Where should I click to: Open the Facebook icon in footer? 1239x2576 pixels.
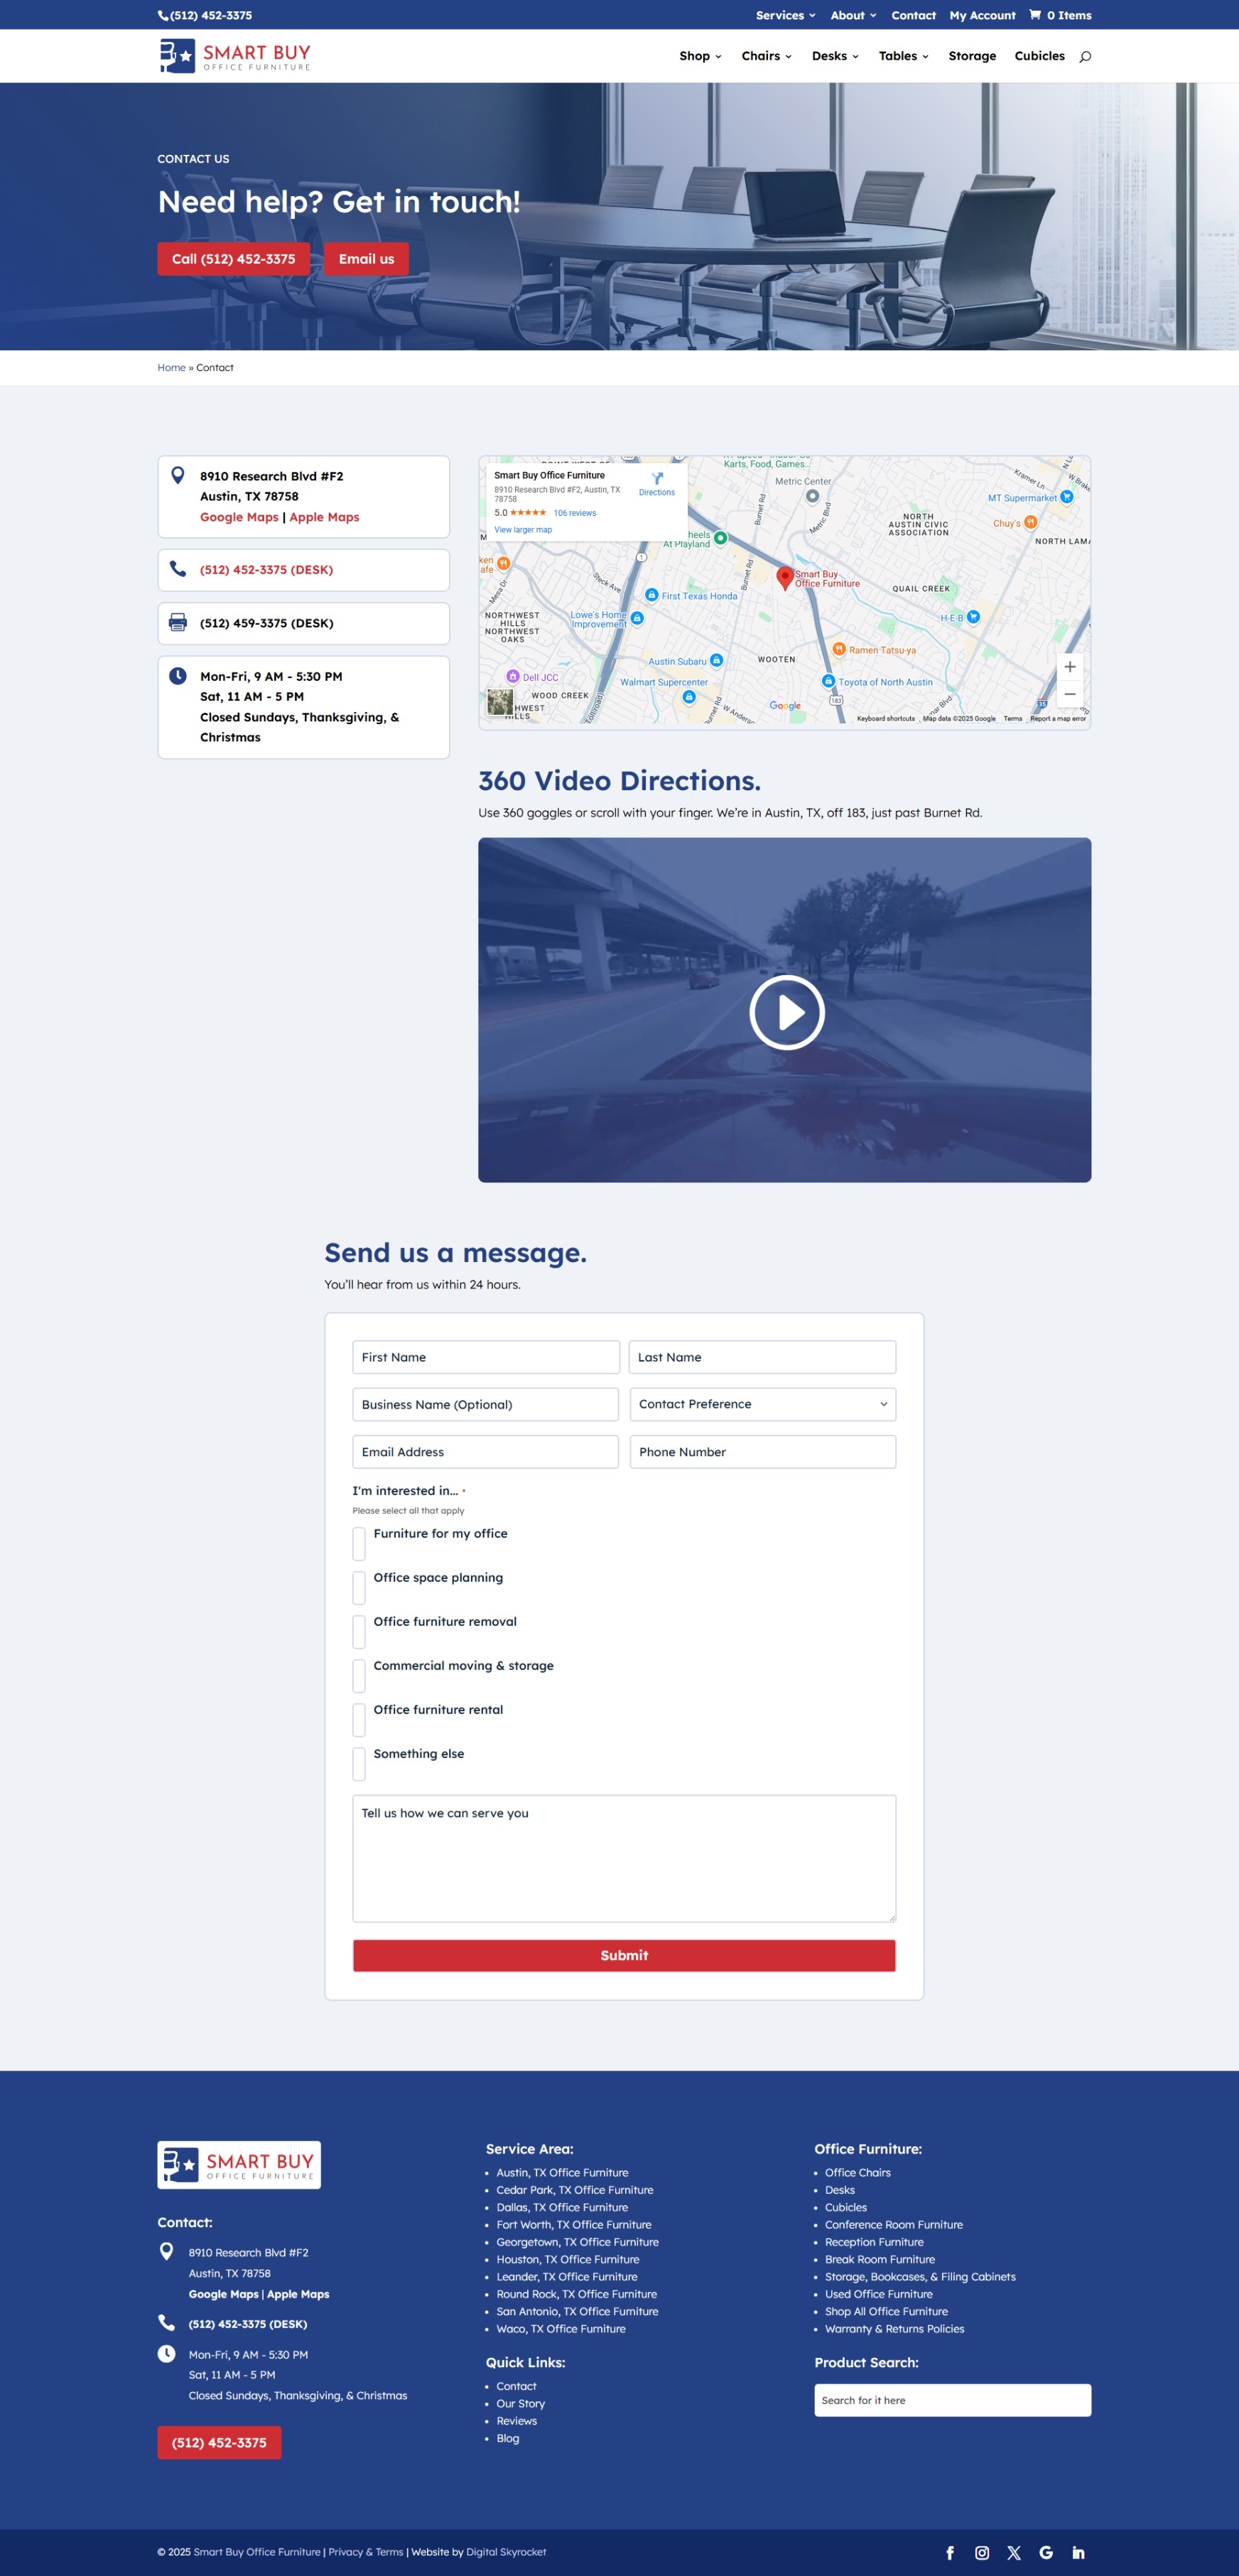pos(949,2552)
